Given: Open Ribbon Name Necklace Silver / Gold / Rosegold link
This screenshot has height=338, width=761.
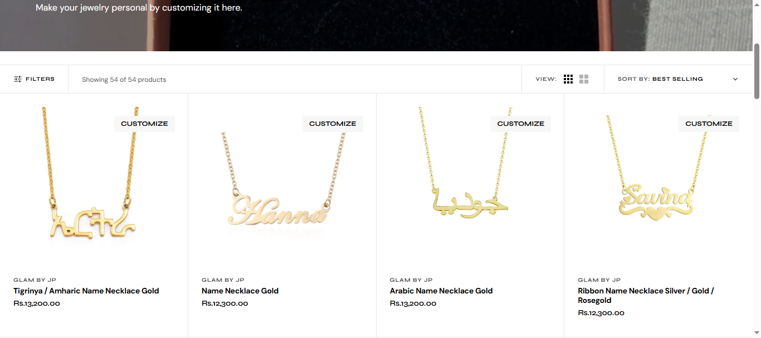Looking at the screenshot, I should click(646, 296).
